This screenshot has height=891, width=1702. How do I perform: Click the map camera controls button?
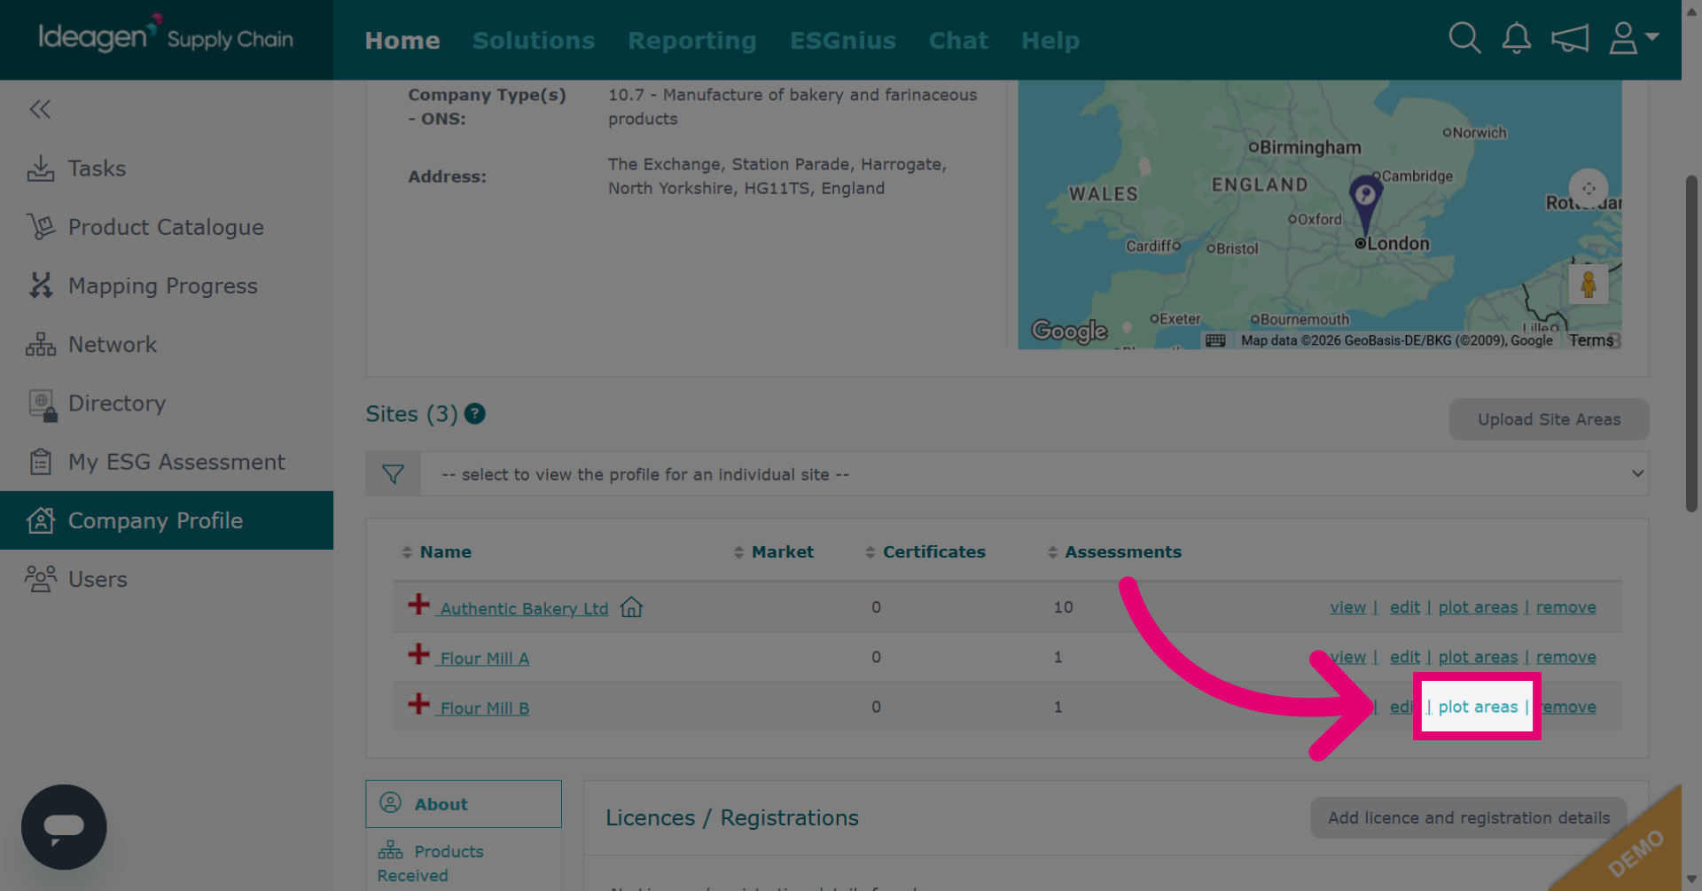(1588, 188)
